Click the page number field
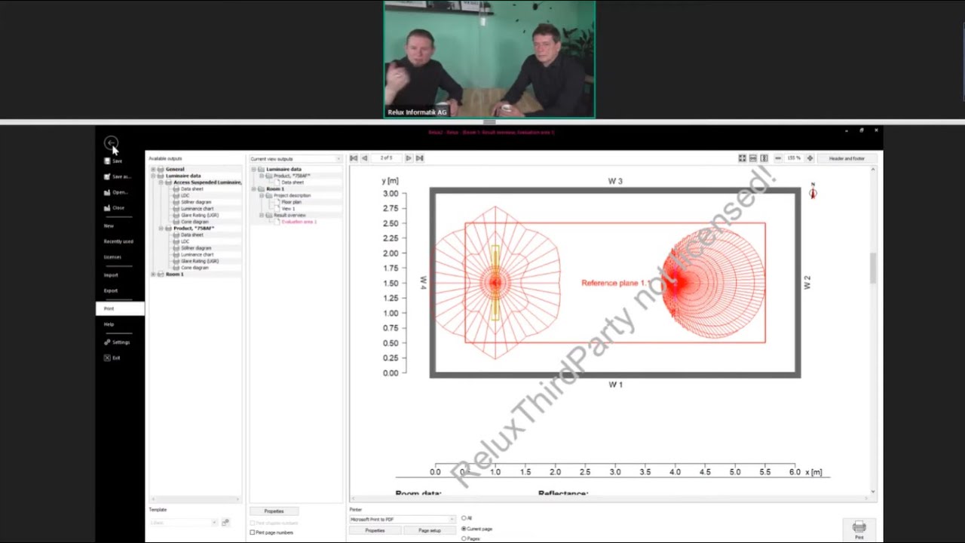Image resolution: width=965 pixels, height=543 pixels. (387, 158)
